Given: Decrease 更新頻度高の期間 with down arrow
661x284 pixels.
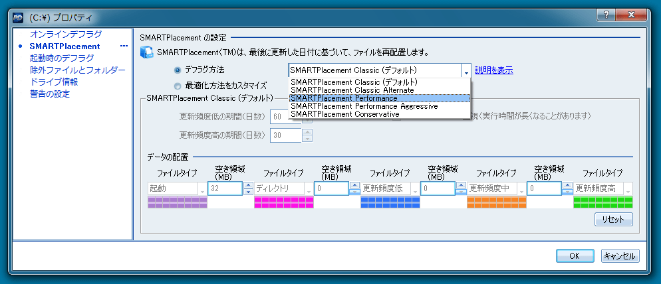Looking at the screenshot, I should (x=308, y=139).
